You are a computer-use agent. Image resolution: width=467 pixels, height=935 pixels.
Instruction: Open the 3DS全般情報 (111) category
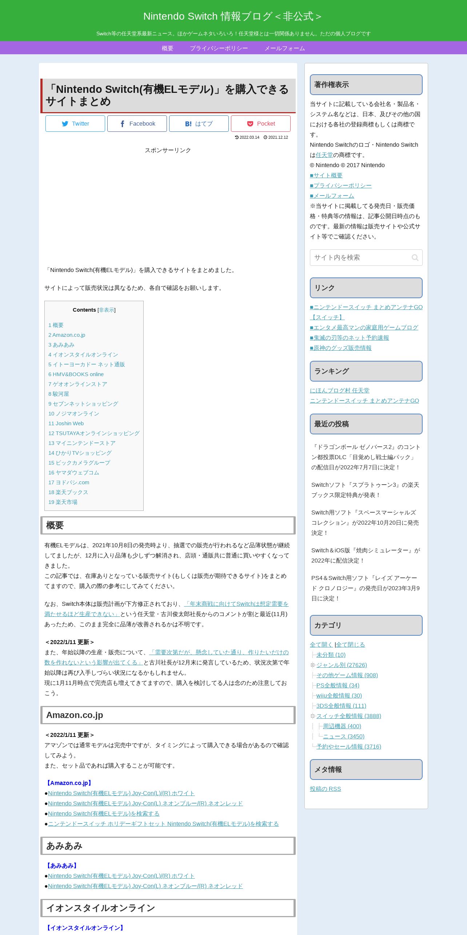(341, 706)
